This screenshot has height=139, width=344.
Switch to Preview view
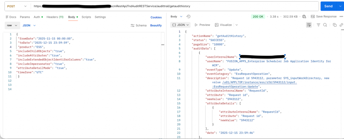[x=202, y=25]
